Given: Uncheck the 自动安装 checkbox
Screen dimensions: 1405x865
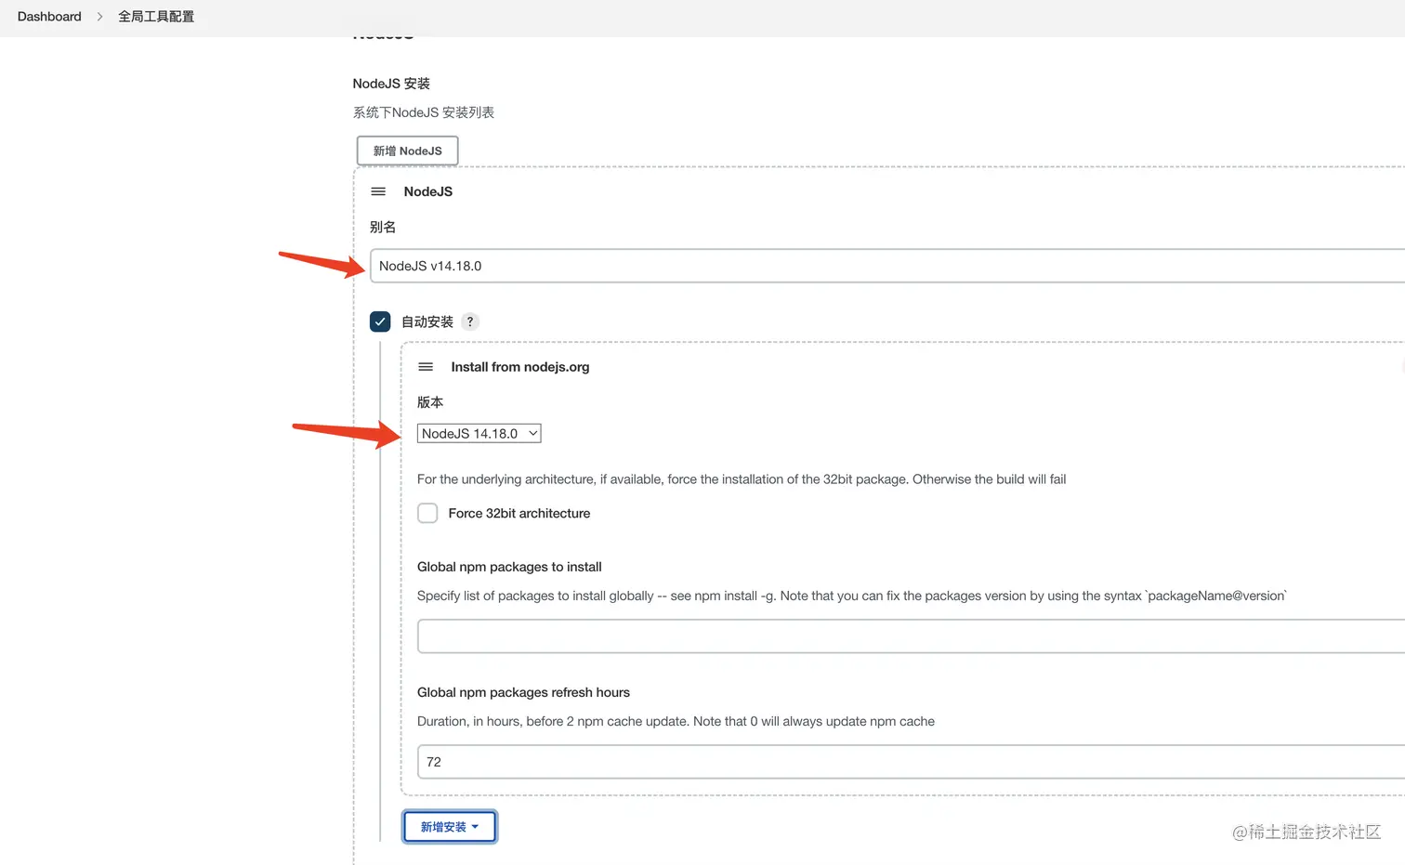Looking at the screenshot, I should [x=380, y=321].
